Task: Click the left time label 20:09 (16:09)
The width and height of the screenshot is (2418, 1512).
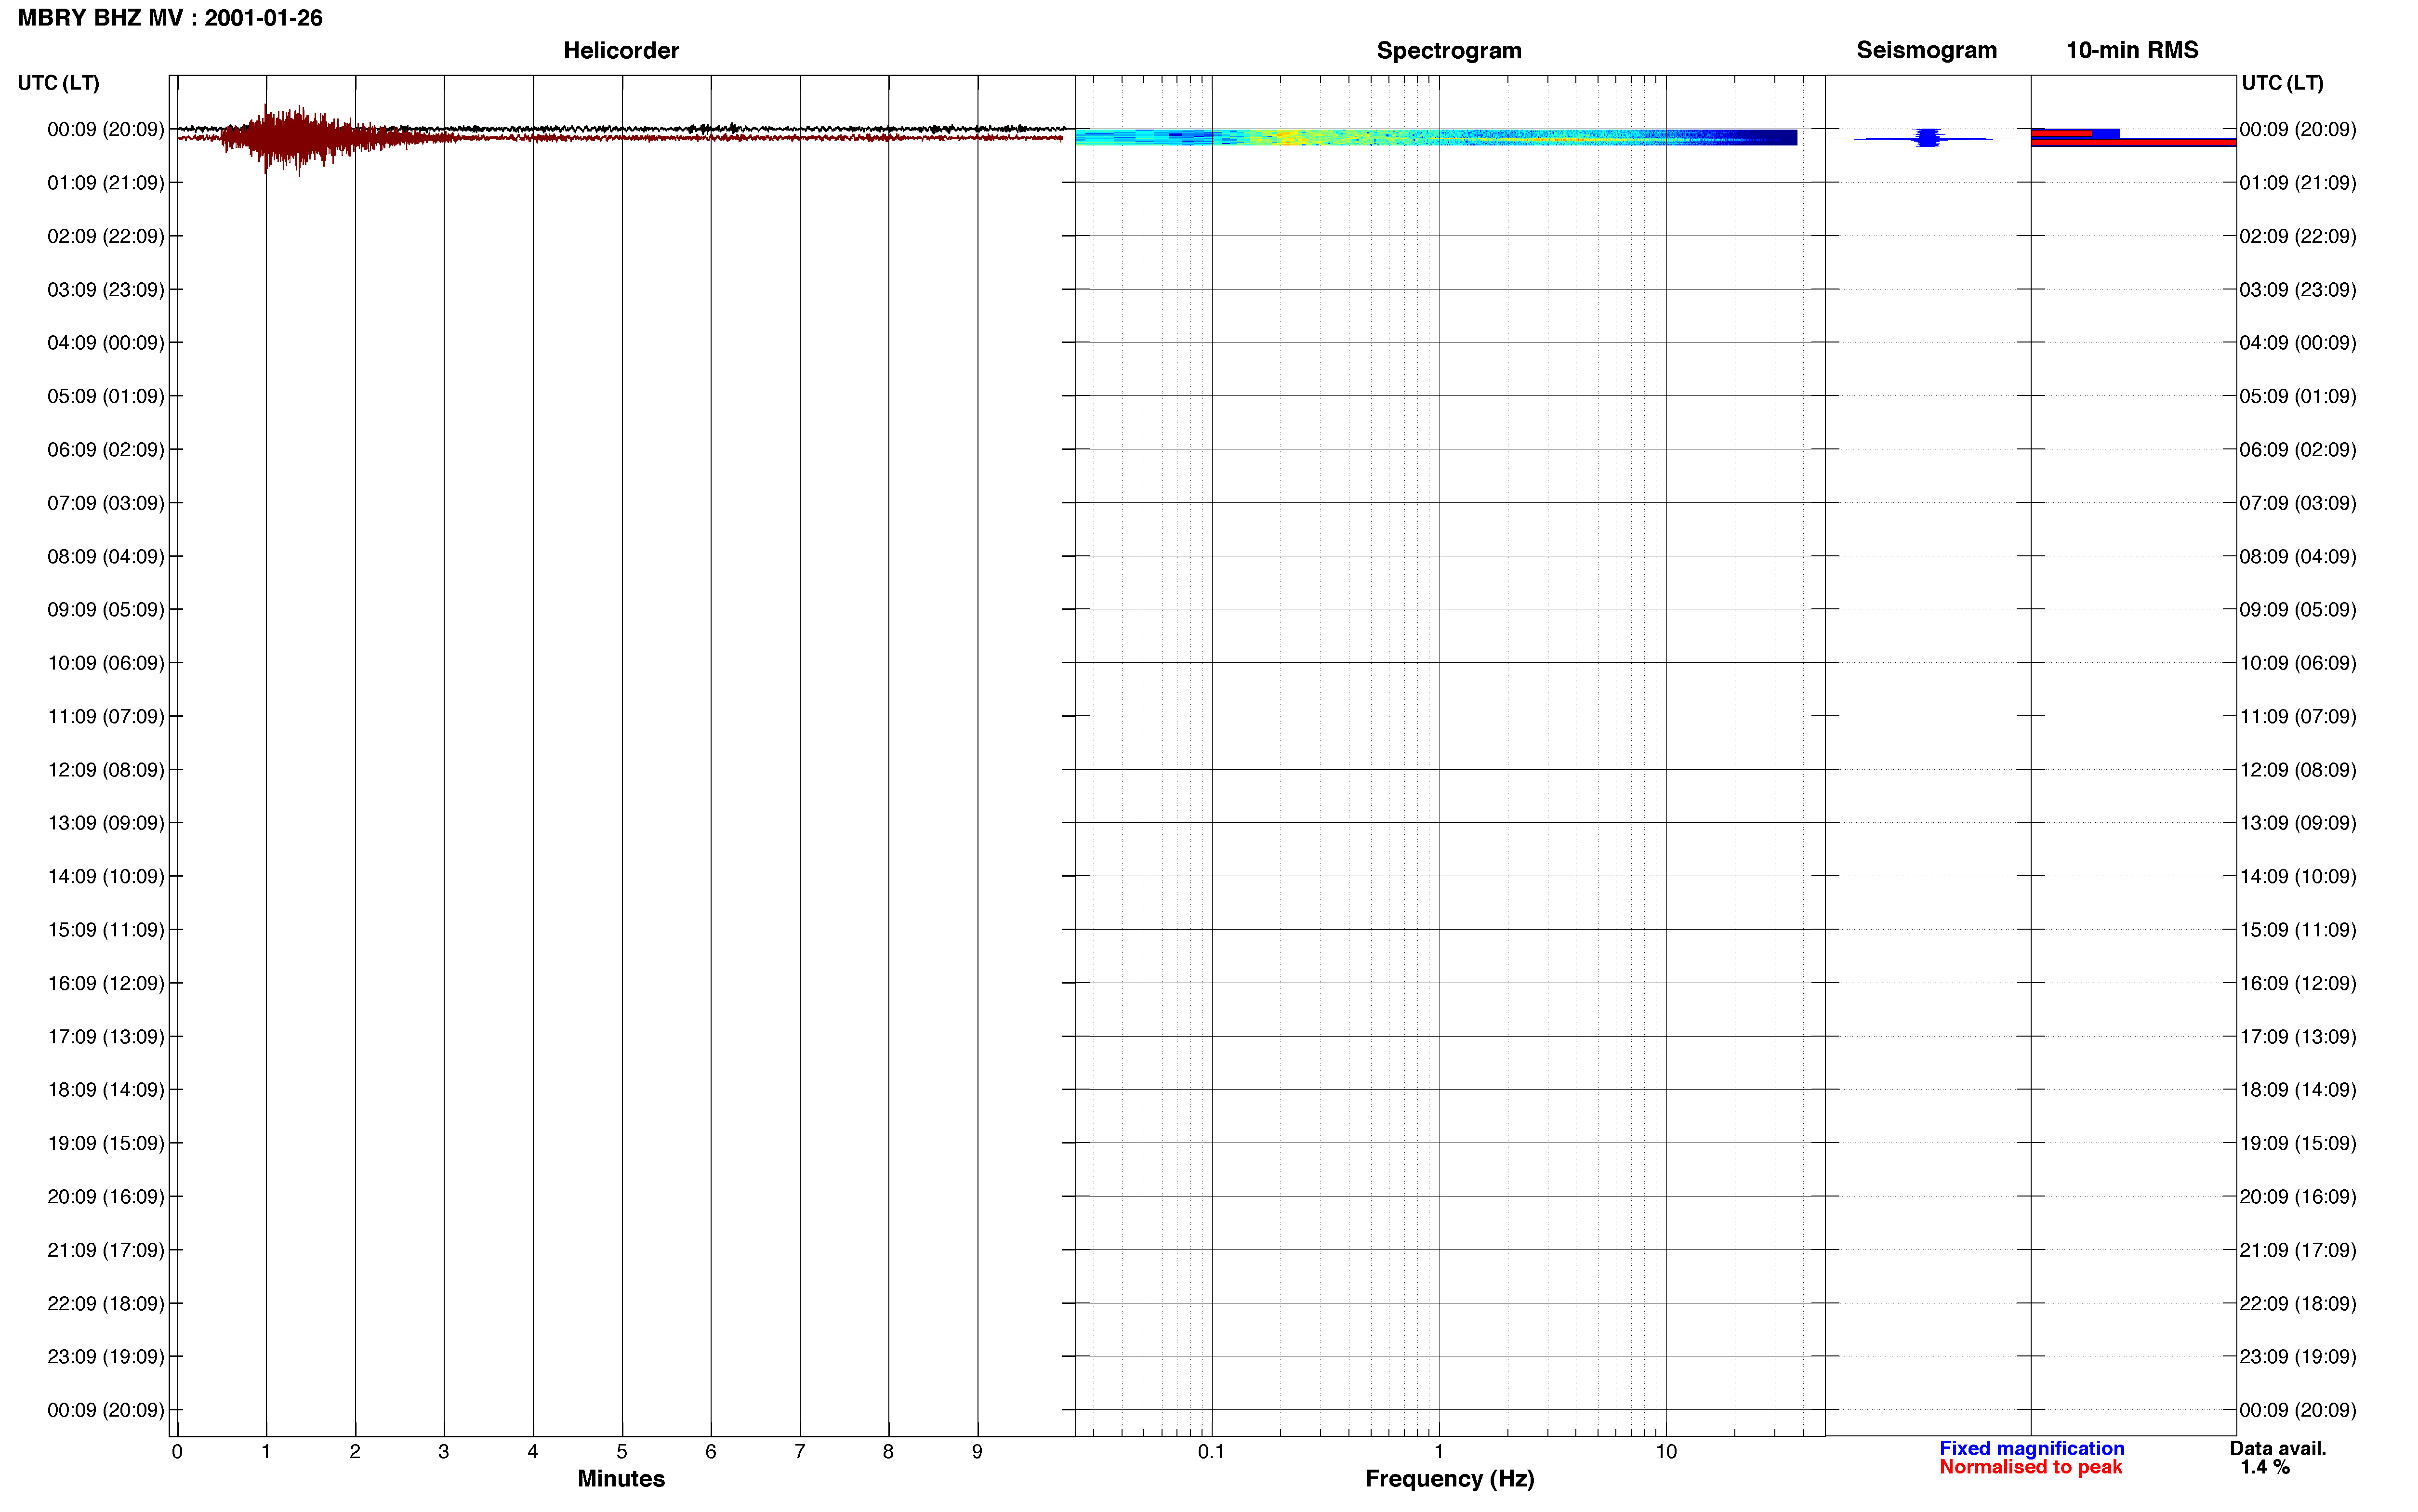Action: 105,1197
